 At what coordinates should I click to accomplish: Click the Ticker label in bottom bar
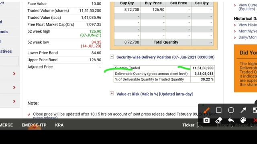[x=188, y=125]
